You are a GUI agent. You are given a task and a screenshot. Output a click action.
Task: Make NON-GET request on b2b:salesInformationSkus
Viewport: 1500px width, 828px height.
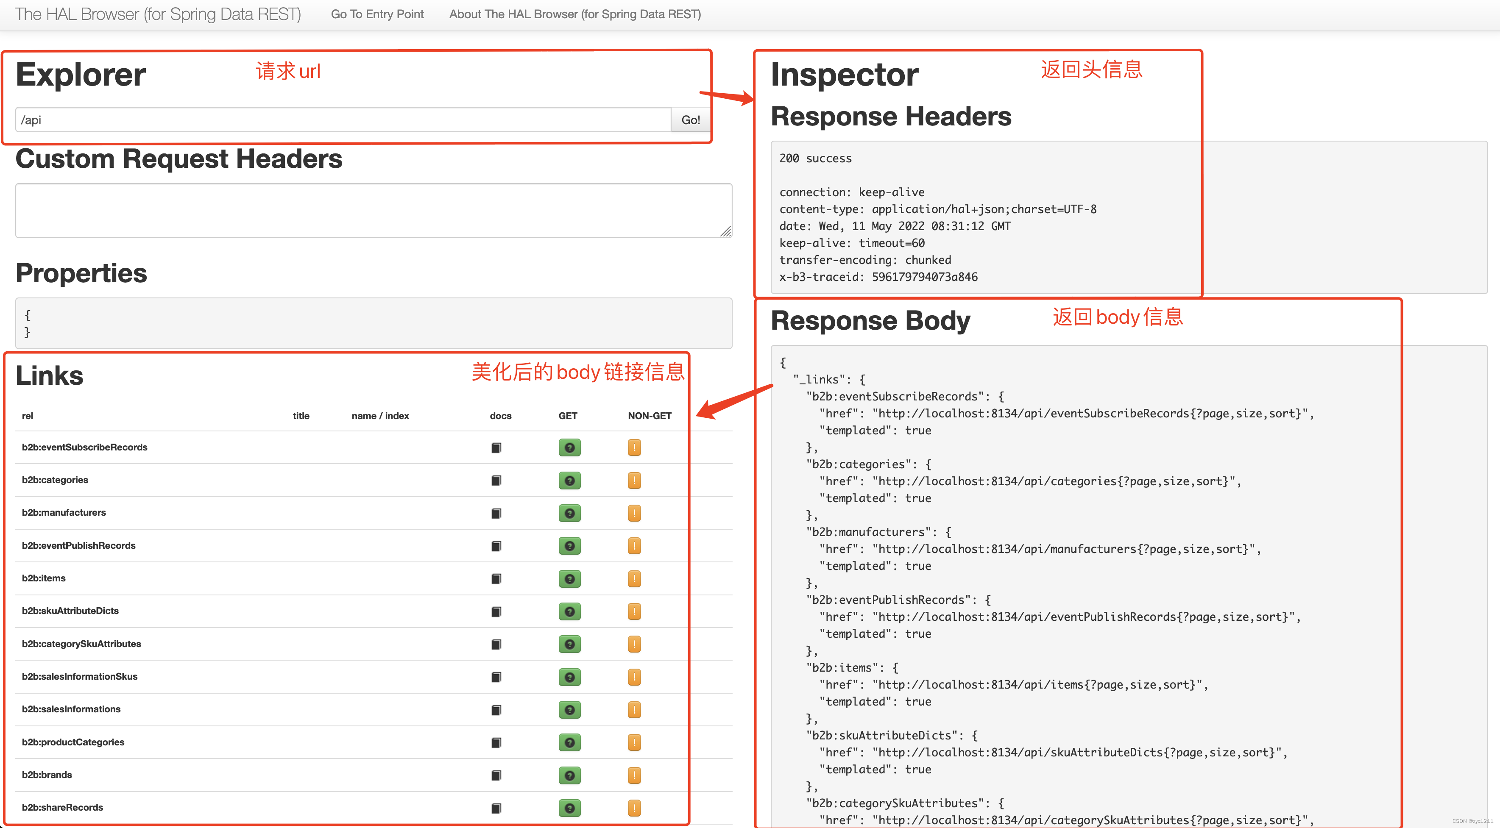(634, 677)
